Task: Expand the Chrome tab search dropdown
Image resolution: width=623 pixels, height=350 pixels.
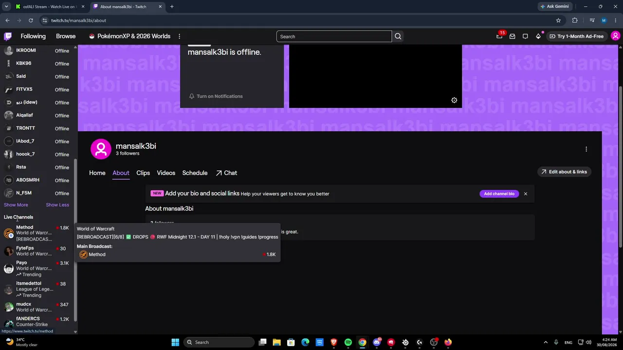Action: click(x=6, y=7)
